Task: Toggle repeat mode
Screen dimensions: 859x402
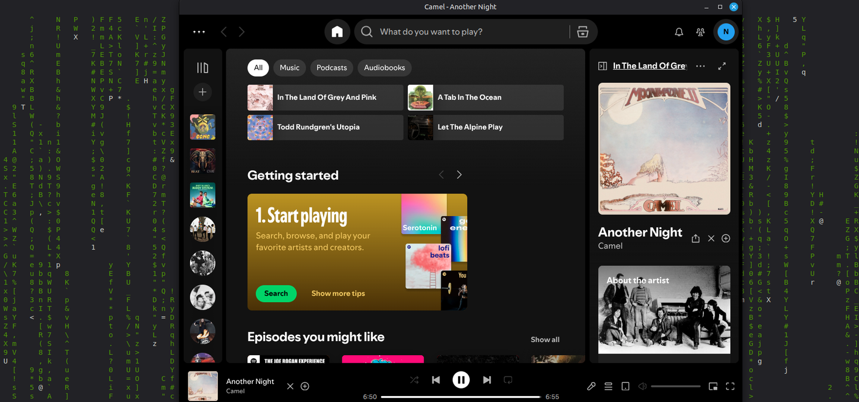Action: click(x=508, y=380)
